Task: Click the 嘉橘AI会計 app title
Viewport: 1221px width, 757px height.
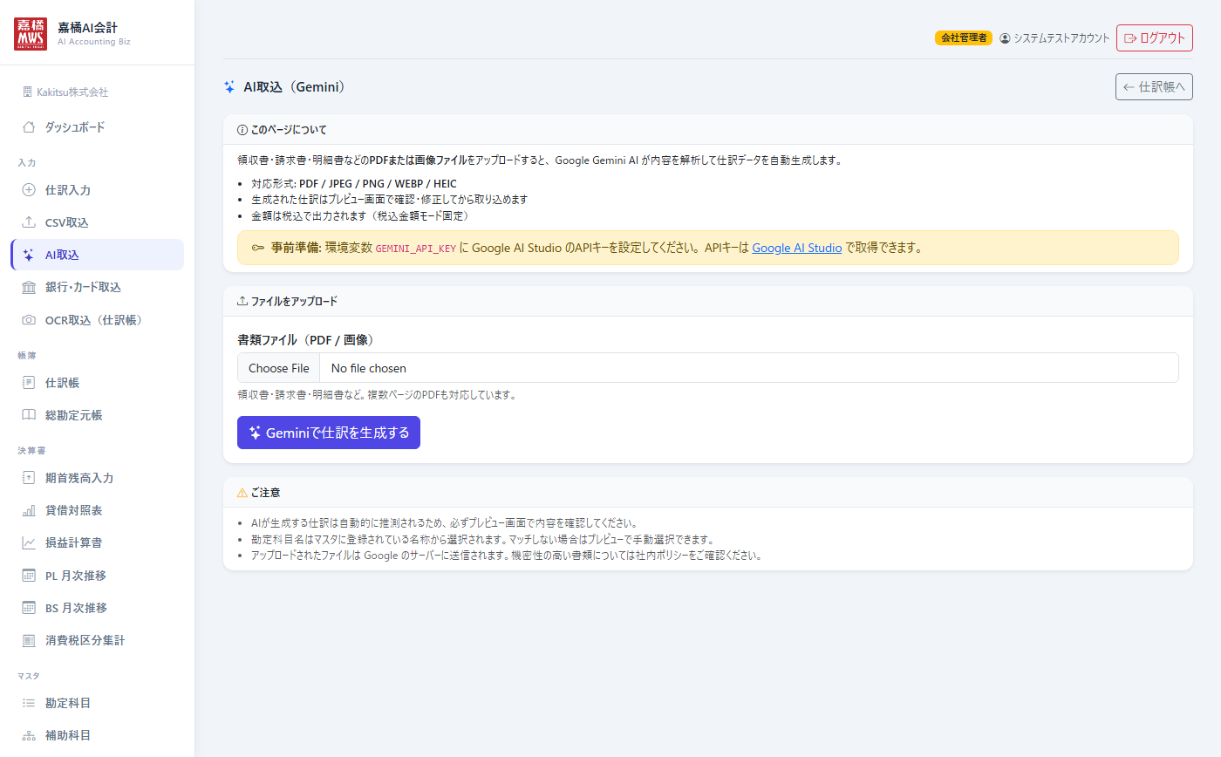Action: (x=87, y=27)
